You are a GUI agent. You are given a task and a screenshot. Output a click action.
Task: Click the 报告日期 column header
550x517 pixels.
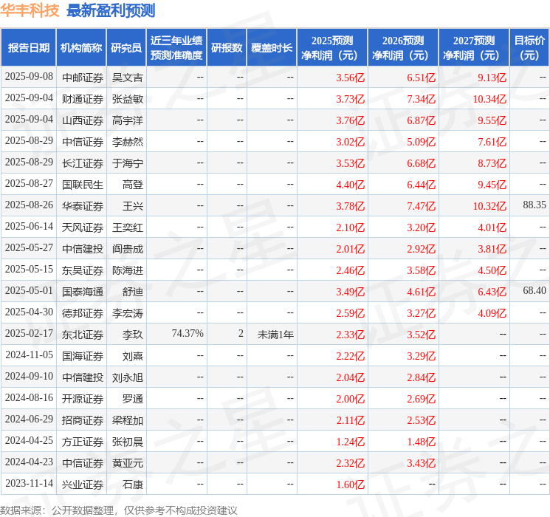28,48
